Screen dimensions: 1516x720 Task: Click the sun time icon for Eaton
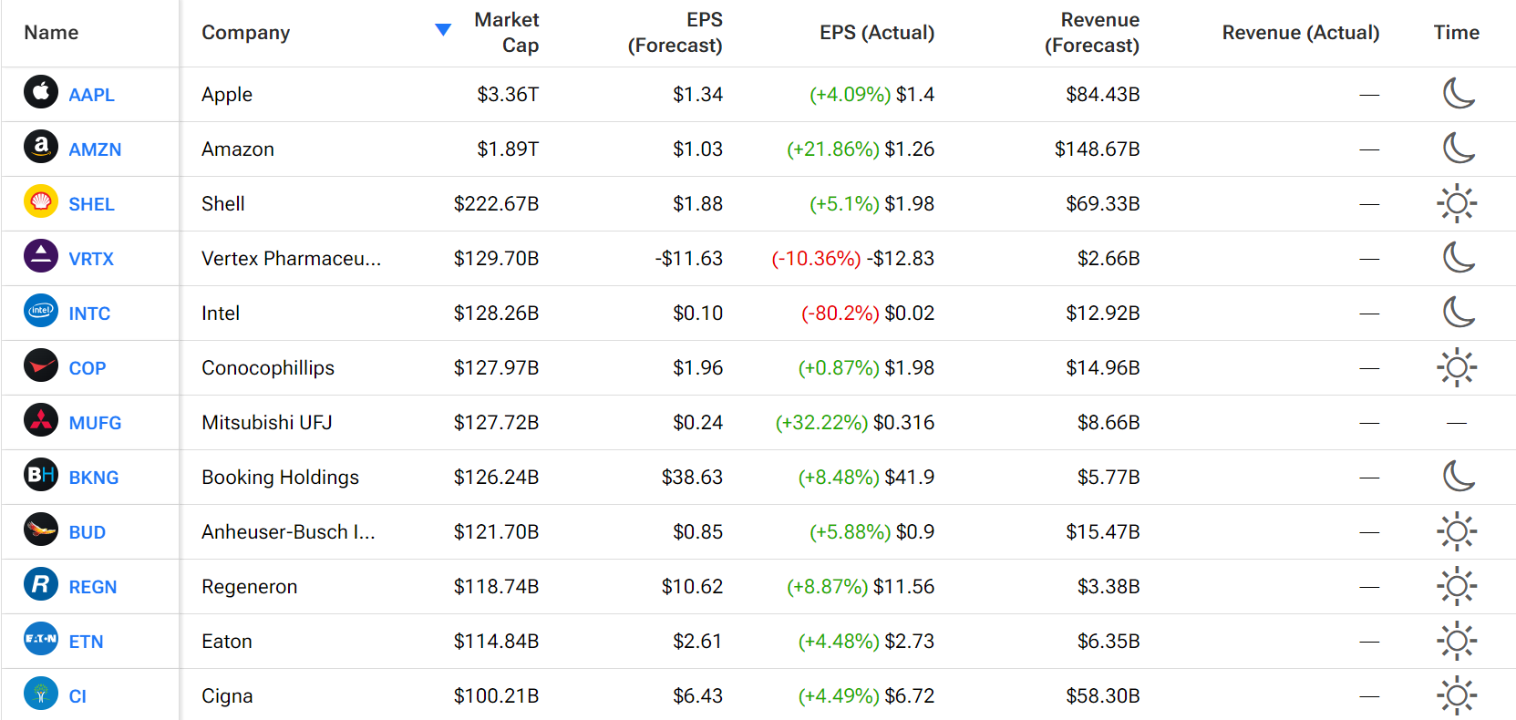click(x=1457, y=641)
